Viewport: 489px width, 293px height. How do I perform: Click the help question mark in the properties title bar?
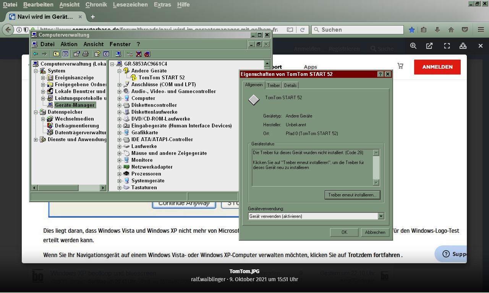point(381,74)
